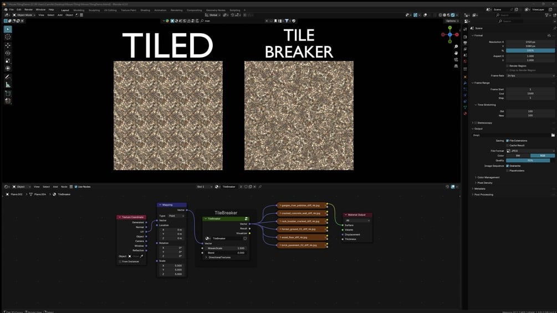
Task: Adjust the JPEG Quality slider
Action: coord(530,161)
